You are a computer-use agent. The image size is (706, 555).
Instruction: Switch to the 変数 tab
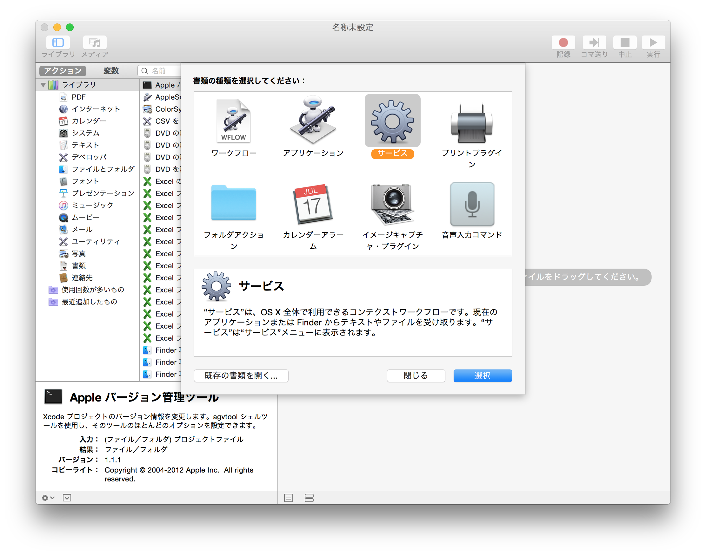click(x=111, y=70)
